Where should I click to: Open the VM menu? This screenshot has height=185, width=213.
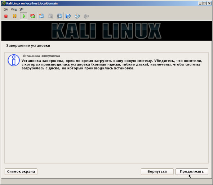pos(22,9)
